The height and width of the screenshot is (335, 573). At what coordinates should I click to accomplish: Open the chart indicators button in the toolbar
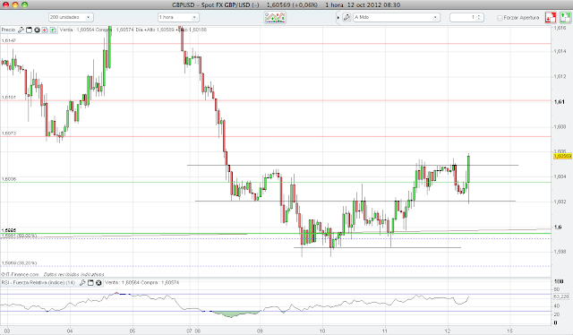[x=275, y=17]
